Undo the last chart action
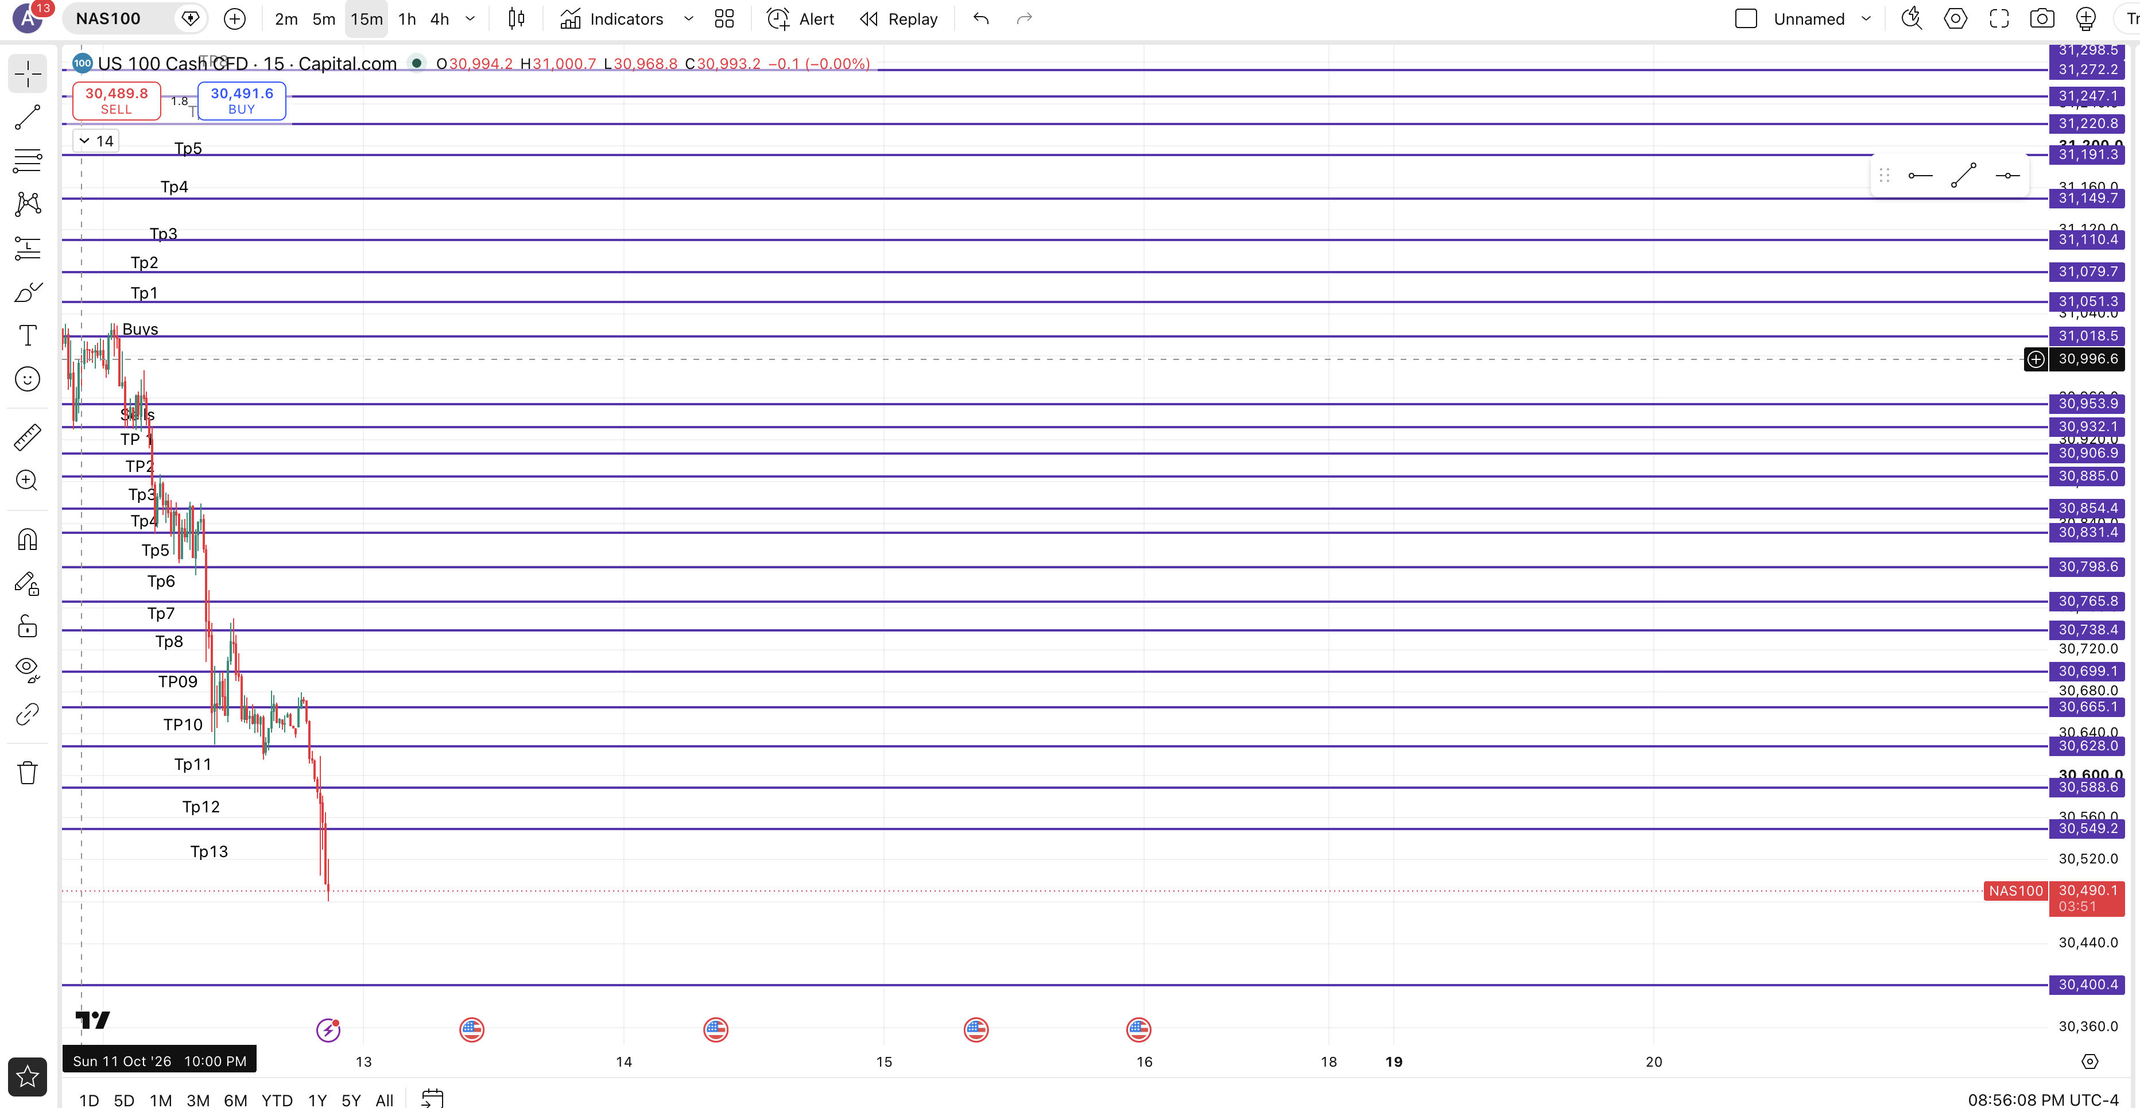2140x1108 pixels. coord(981,18)
